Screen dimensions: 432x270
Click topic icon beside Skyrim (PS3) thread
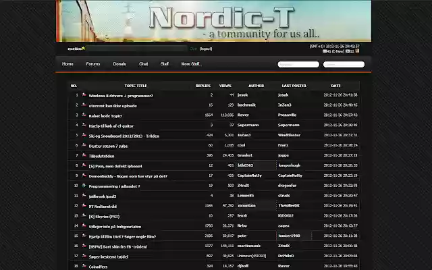[x=84, y=215]
